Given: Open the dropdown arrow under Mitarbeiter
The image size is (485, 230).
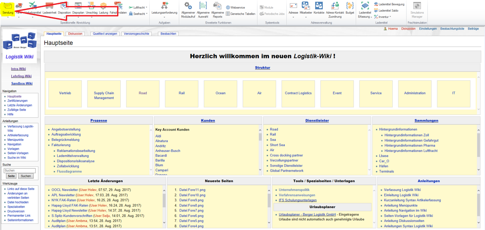Looking at the screenshot, I should coord(306,17).
